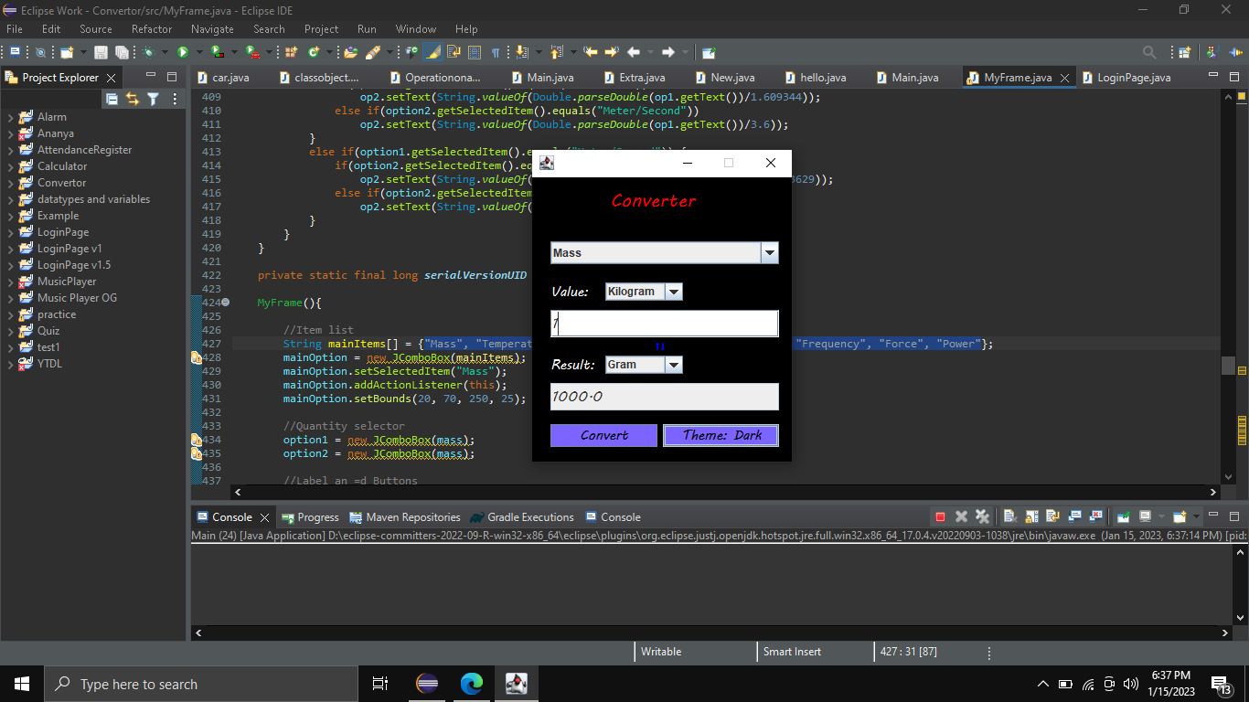The width and height of the screenshot is (1249, 702).
Task: Open the Gradle Executions tab
Action: (522, 517)
